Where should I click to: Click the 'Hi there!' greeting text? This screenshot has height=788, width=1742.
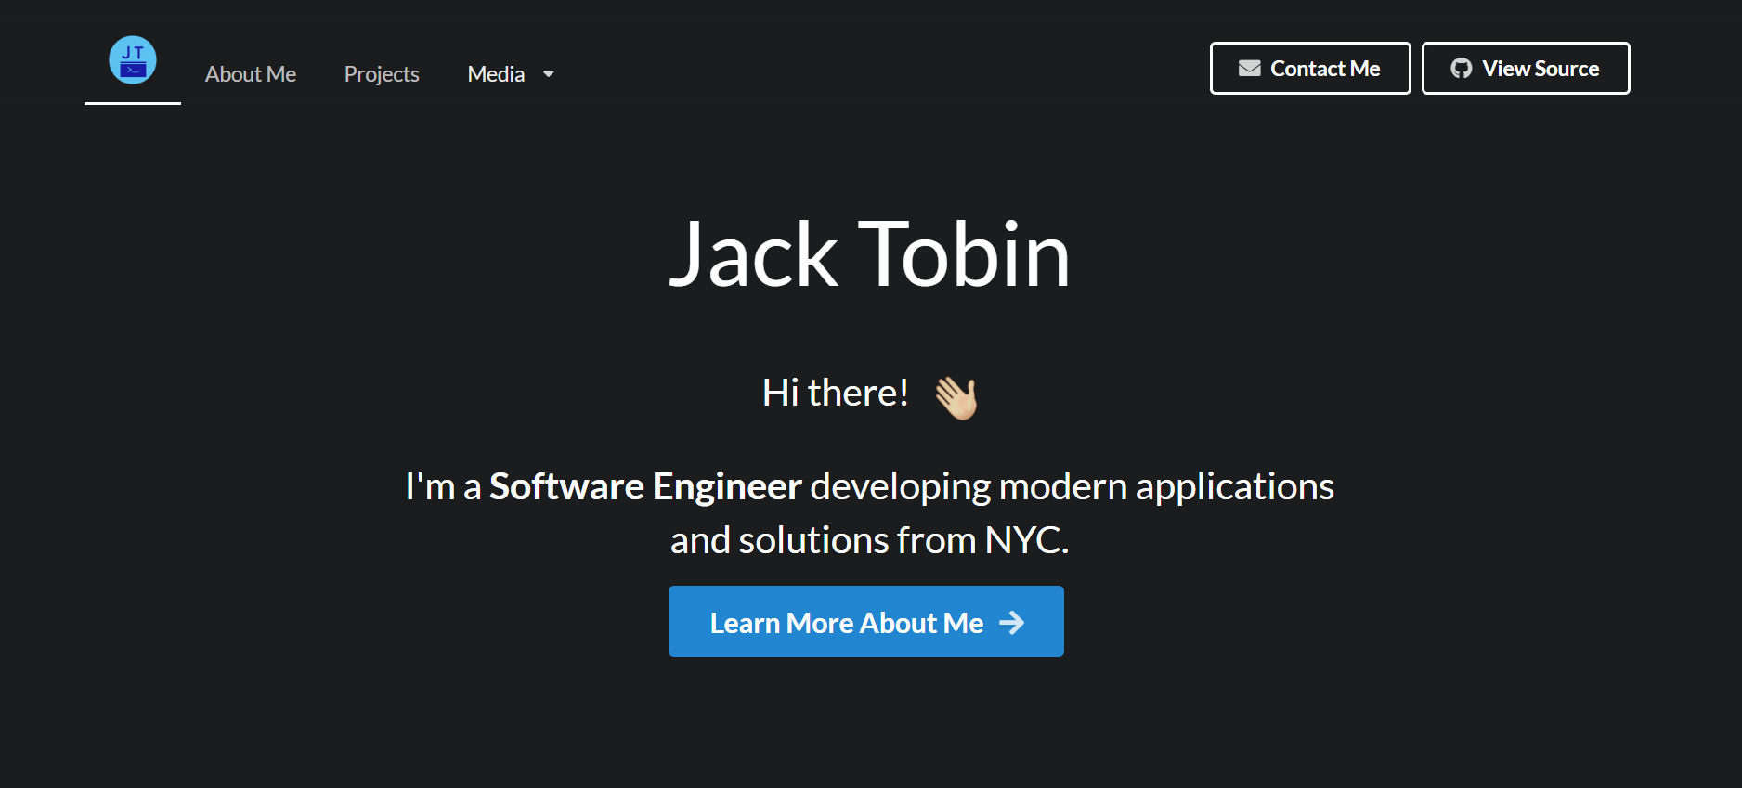click(x=836, y=393)
